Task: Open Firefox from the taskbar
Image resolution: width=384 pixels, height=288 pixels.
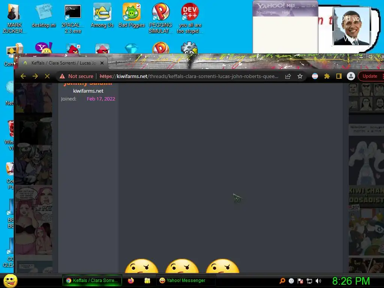Action: (131, 280)
